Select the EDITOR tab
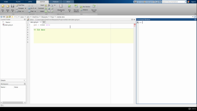This screenshot has width=197, height=111. (x=42, y=2)
